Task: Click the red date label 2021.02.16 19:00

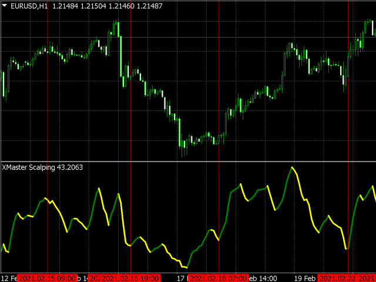Action: [x=130, y=278]
